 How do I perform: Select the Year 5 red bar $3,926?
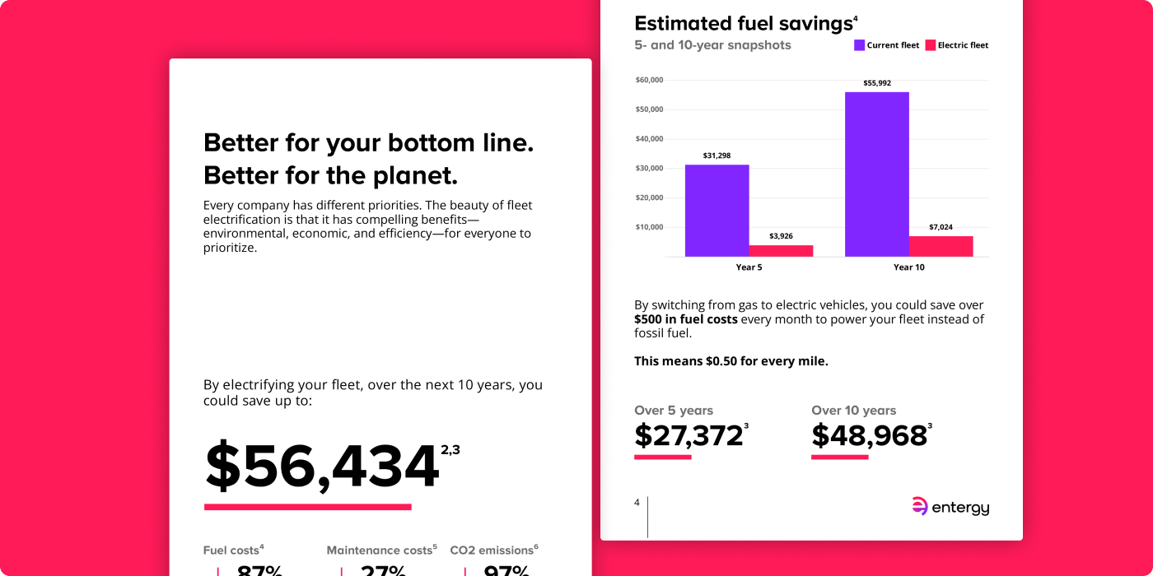click(x=781, y=251)
